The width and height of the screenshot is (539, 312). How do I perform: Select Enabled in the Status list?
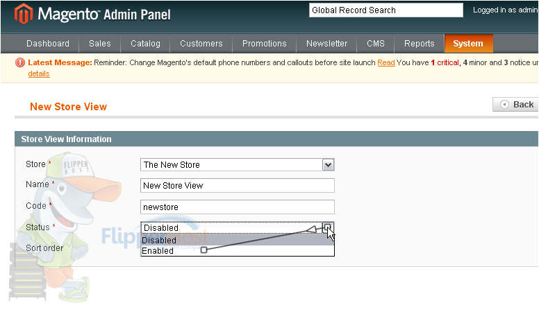(237, 250)
